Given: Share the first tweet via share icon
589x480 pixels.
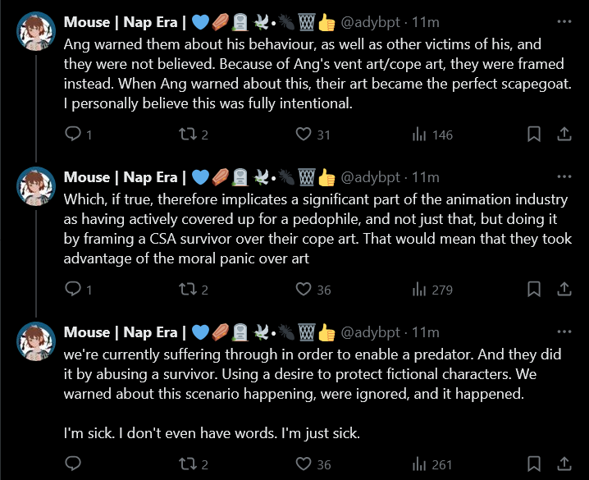Looking at the screenshot, I should [564, 134].
